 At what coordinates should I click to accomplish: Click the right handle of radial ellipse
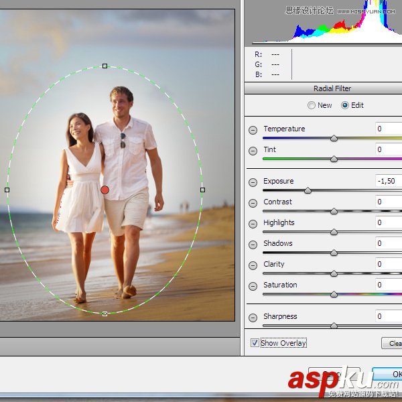click(202, 190)
